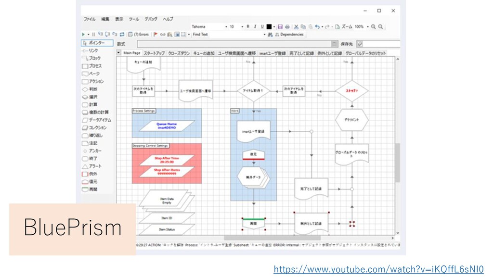The image size is (493, 277).
Task: Open the Tahoma font name dropdown
Action: tap(226, 27)
